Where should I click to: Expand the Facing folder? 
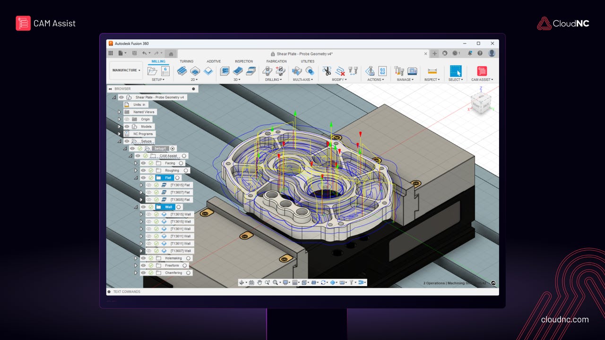click(136, 163)
